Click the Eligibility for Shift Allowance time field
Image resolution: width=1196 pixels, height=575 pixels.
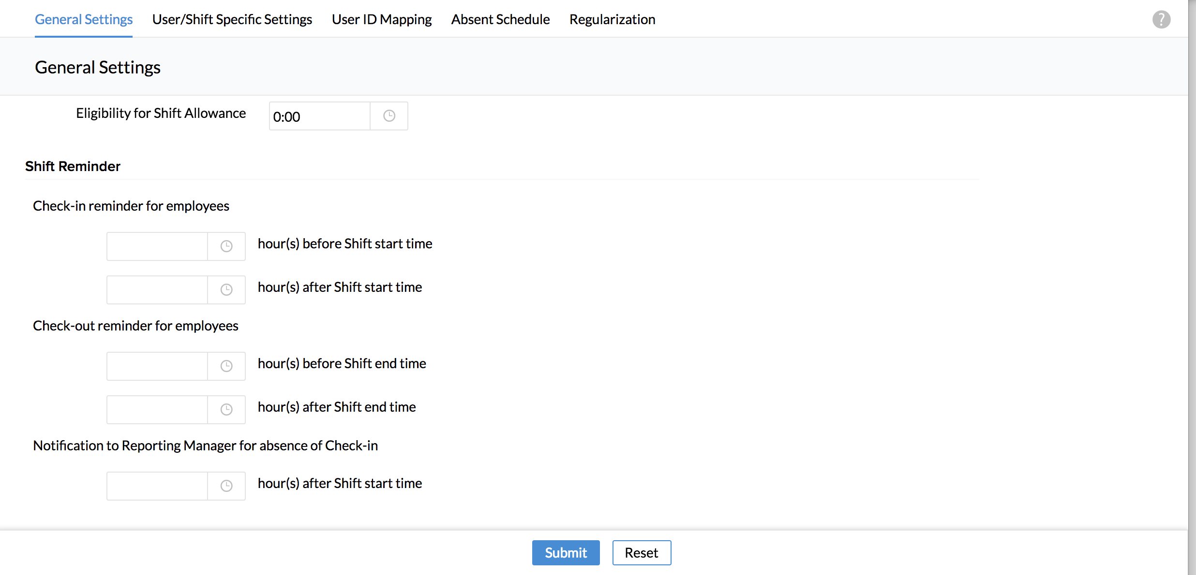click(319, 116)
